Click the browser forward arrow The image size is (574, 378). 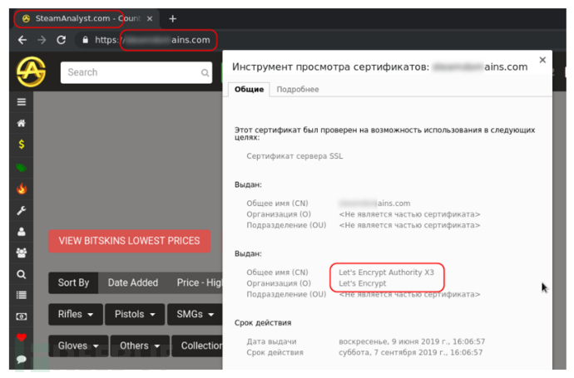42,40
